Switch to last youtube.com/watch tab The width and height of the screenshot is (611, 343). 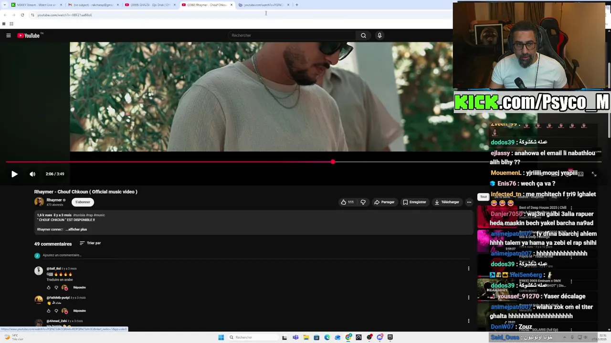pyautogui.click(x=263, y=5)
